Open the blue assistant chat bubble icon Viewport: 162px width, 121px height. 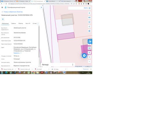pyautogui.click(x=90, y=41)
